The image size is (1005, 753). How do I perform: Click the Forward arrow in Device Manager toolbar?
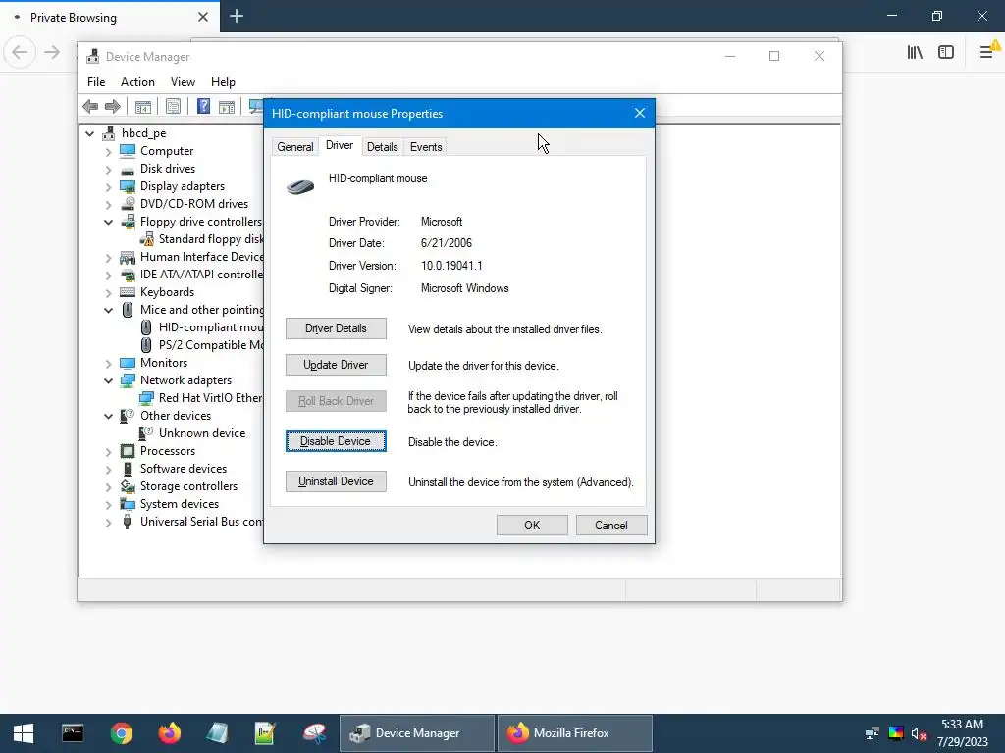pos(113,106)
